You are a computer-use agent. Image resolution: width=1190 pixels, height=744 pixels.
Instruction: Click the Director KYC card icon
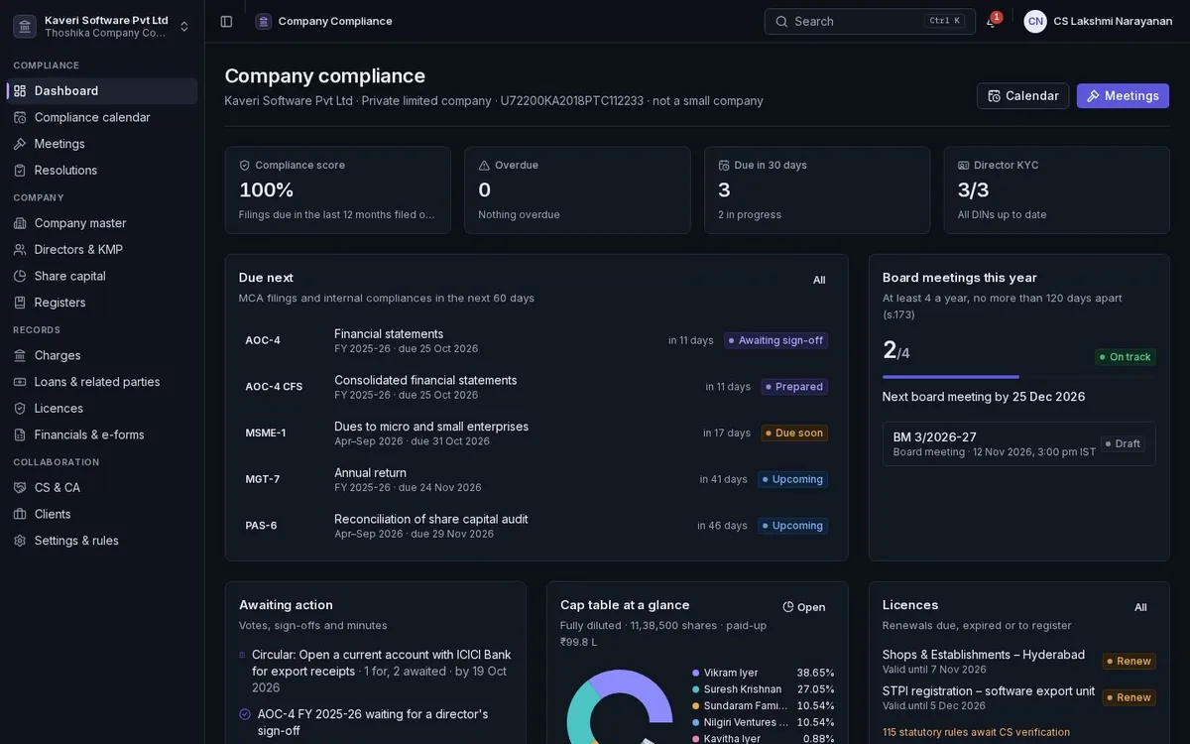(x=964, y=166)
